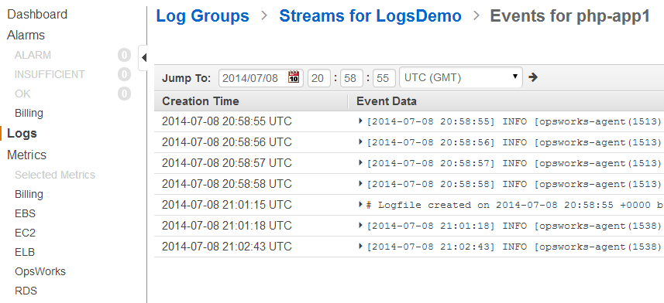Viewport: 664px width, 303px height.
Task: Click the ALARM count badge
Action: tap(124, 55)
